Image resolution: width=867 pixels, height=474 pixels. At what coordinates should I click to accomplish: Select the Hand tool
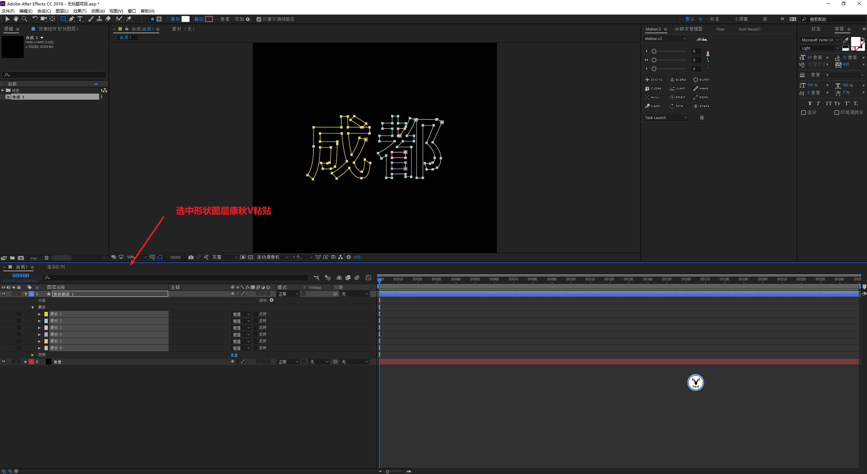coord(16,19)
